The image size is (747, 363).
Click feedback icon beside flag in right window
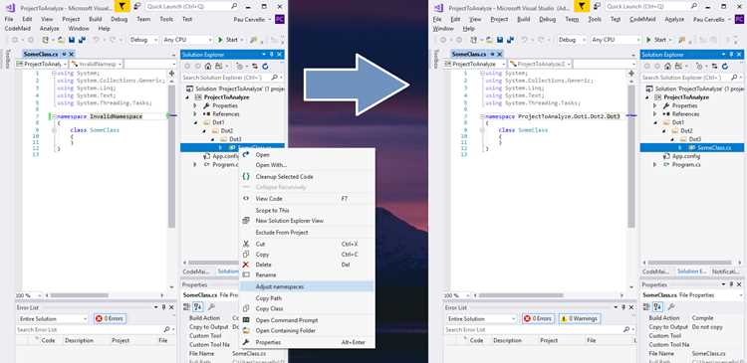597,7
